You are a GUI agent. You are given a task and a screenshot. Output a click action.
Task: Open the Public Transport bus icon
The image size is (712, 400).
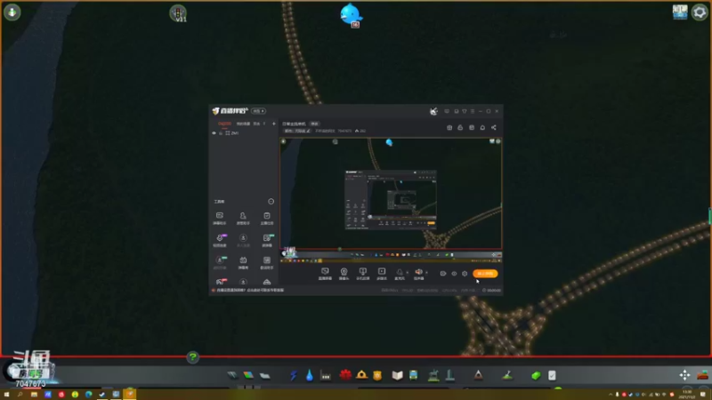click(x=413, y=375)
